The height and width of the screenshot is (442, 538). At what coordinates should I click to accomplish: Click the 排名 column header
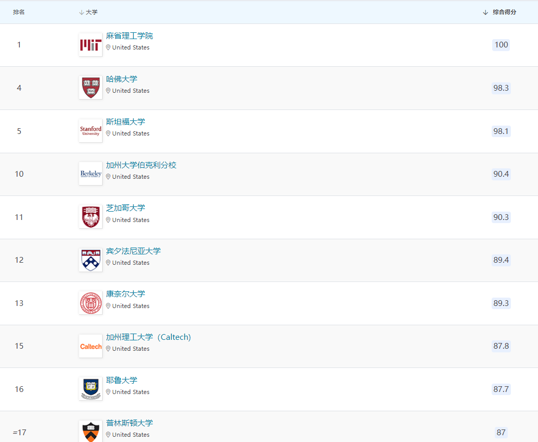click(x=19, y=13)
